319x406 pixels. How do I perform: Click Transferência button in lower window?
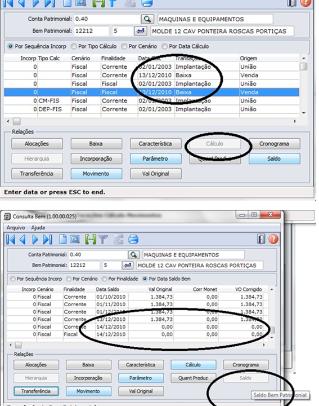(36, 391)
